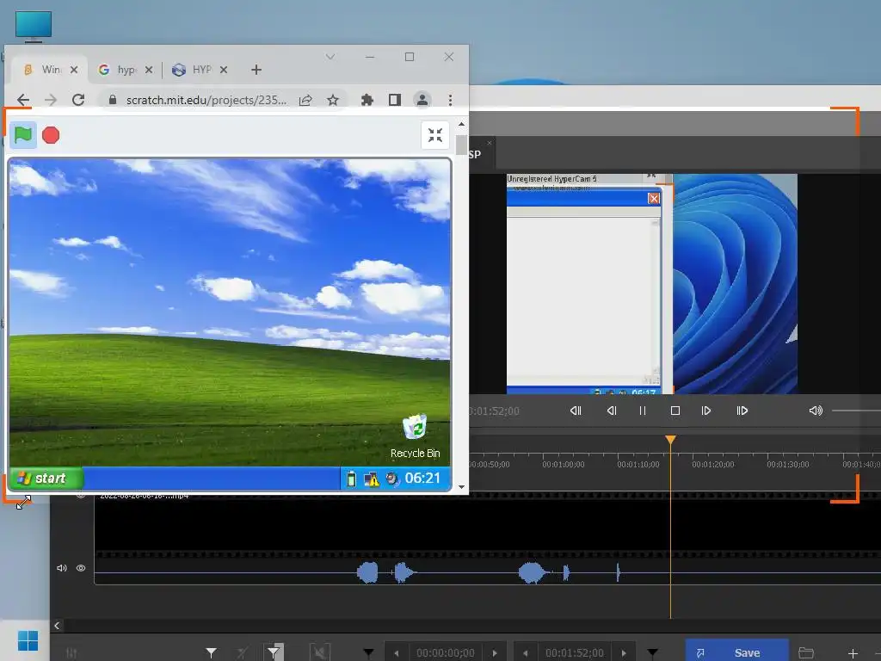This screenshot has height=661, width=881.
Task: Click Chrome page scrollbar down arrow
Action: tap(461, 487)
